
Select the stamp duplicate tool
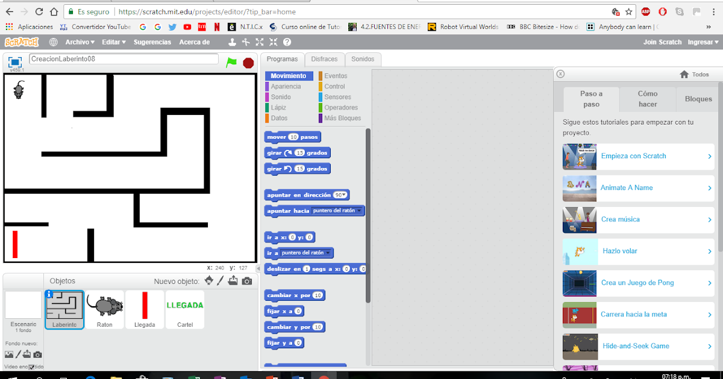click(233, 42)
